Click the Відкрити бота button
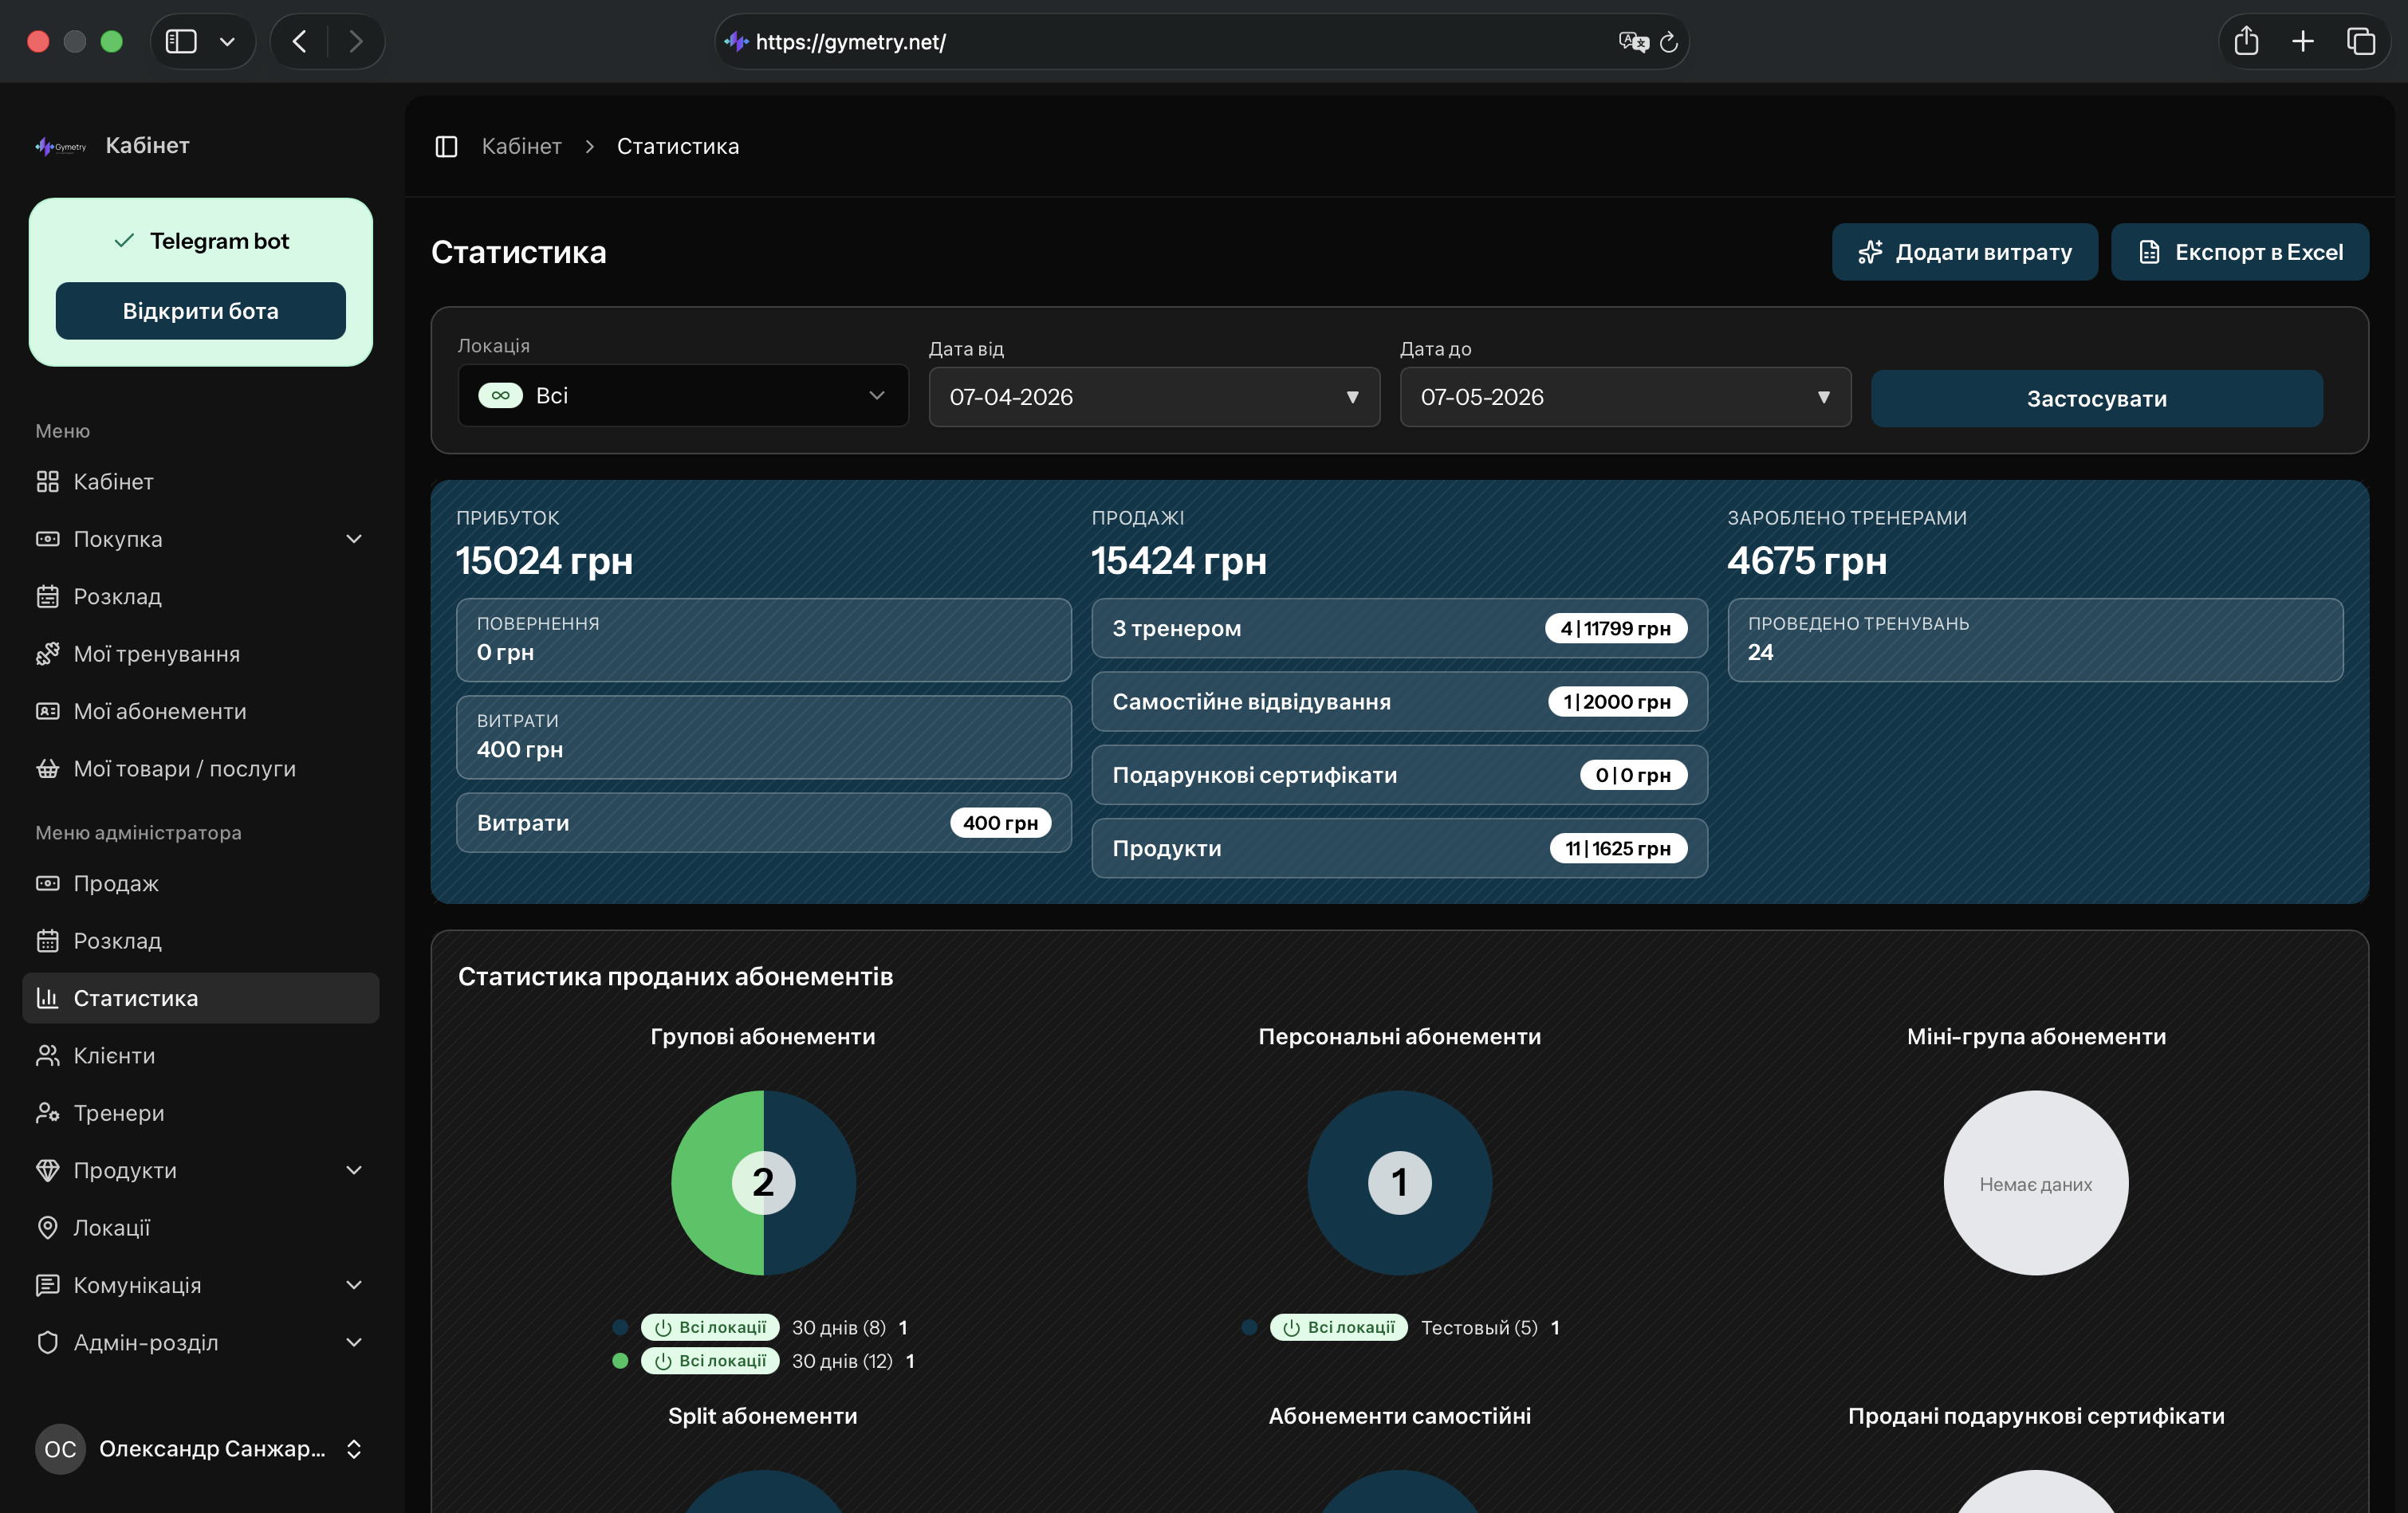2408x1513 pixels. click(200, 311)
